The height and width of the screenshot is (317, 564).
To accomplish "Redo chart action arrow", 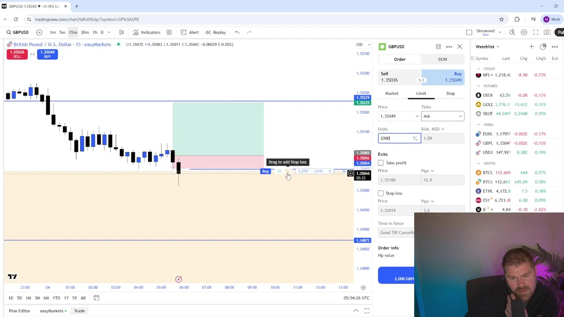I will tap(249, 32).
